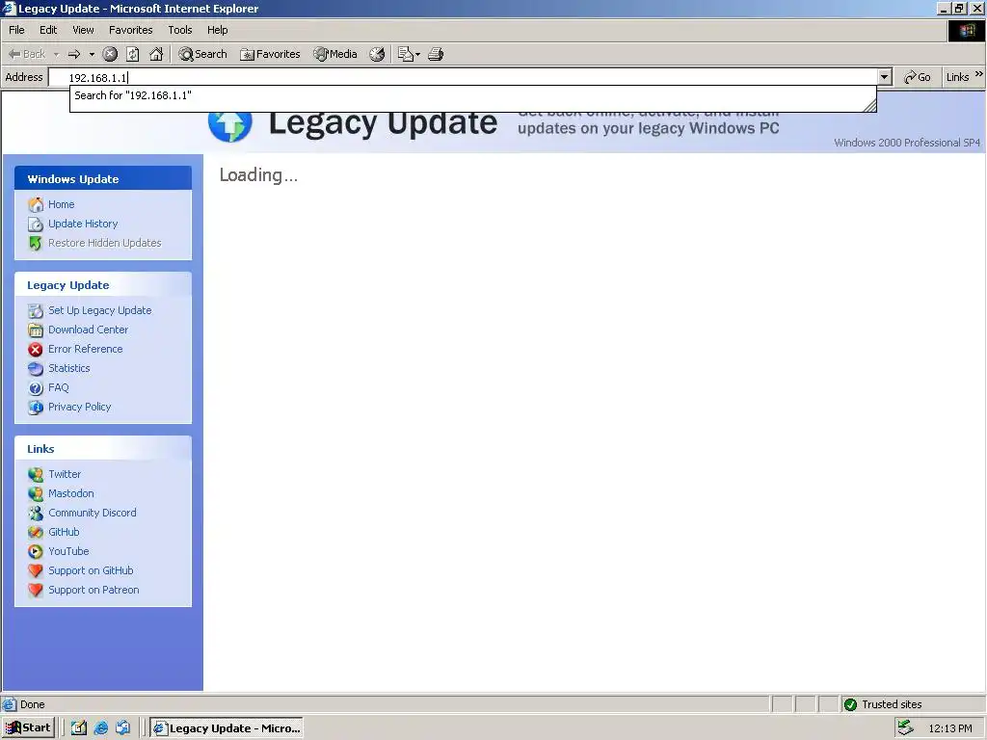
Task: Open the Mastodon link
Action: 71,493
